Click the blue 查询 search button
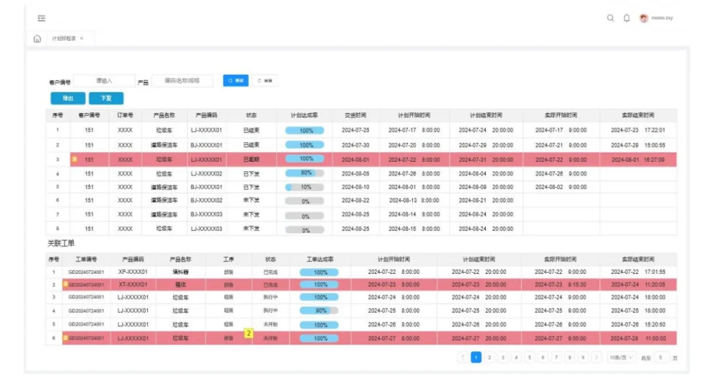Viewport: 708px width, 386px height. 236,81
